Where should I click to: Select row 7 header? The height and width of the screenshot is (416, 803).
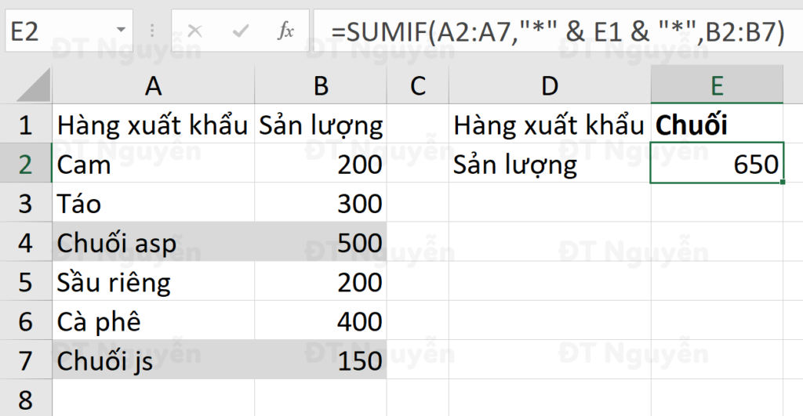(24, 360)
